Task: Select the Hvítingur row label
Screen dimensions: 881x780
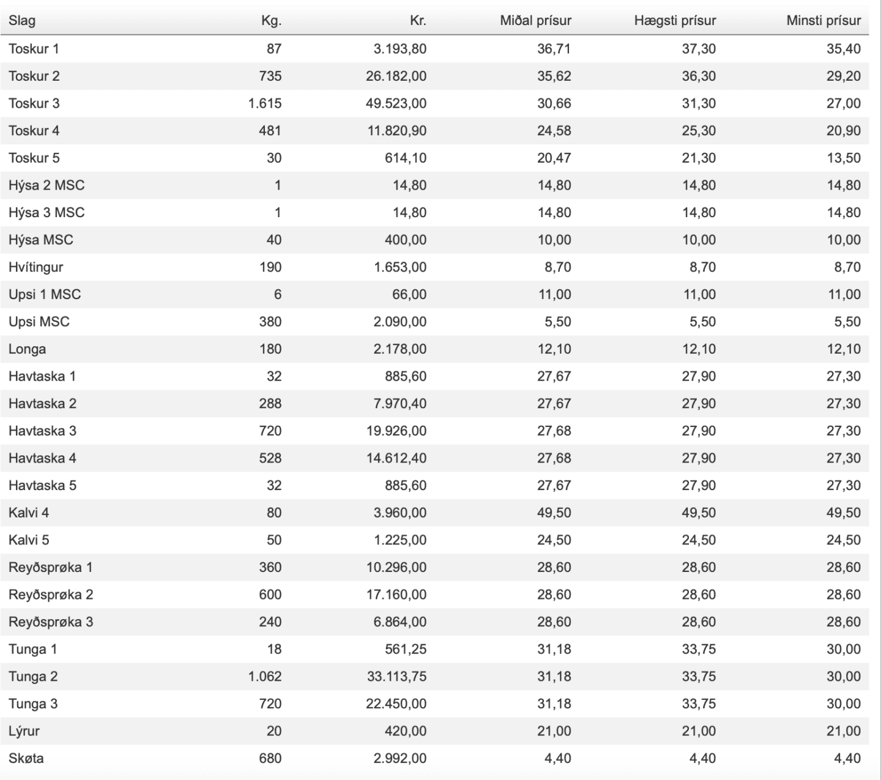Action: tap(36, 267)
